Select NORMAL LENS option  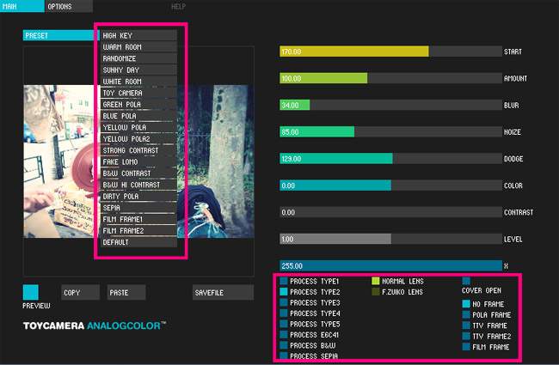pos(376,281)
